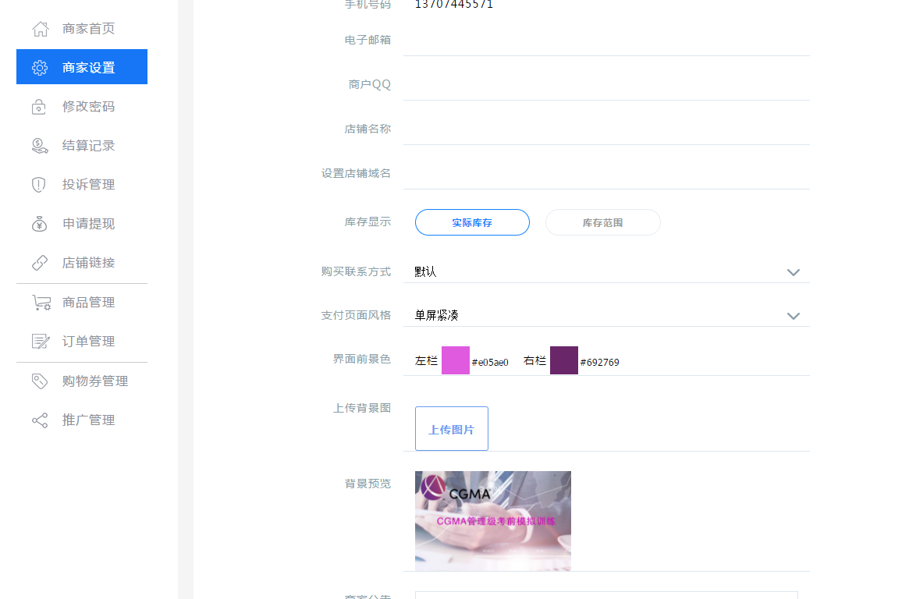Open 投诉管理 in the sidebar
902x599 pixels.
tap(82, 185)
